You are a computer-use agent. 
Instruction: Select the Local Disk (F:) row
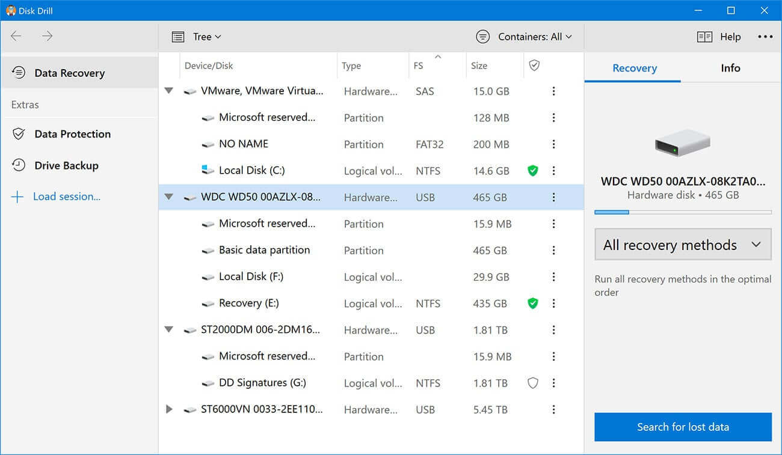[x=371, y=277]
